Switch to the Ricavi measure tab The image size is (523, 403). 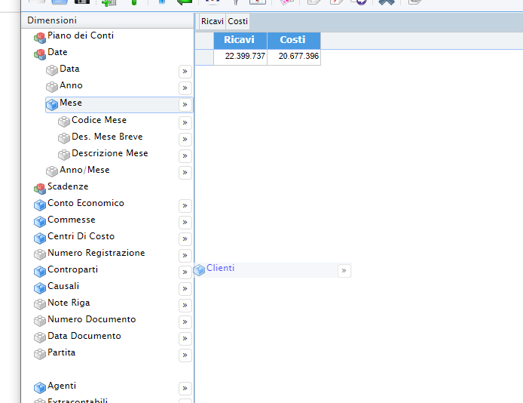(x=212, y=22)
